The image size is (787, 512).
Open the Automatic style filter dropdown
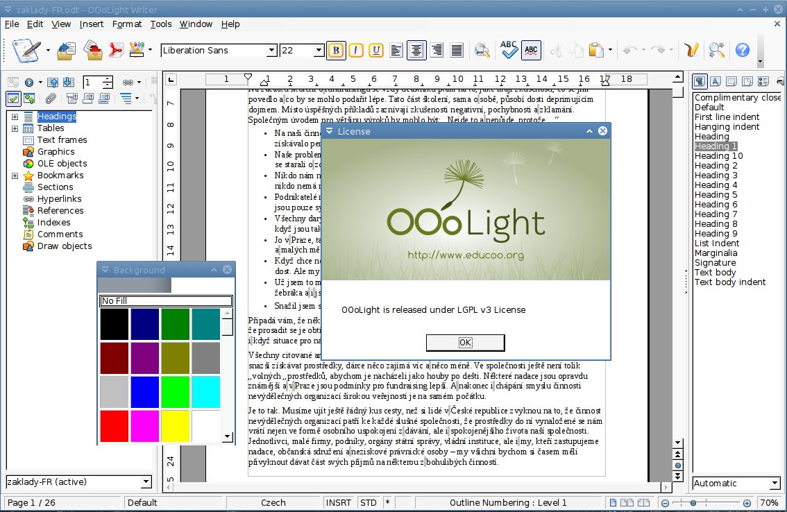(775, 484)
